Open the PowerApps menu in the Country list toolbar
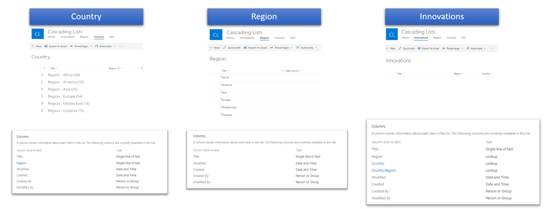The width and height of the screenshot is (557, 209). tap(81, 46)
